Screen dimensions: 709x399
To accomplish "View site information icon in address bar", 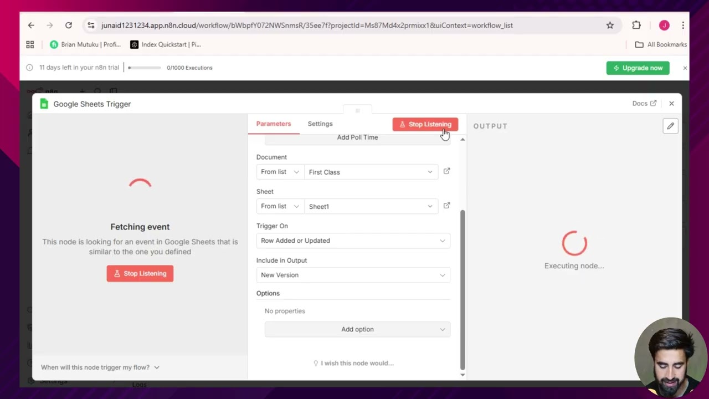I will pos(91,25).
